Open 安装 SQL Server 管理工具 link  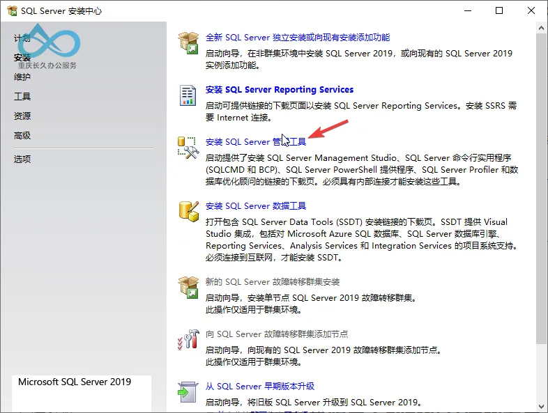point(255,142)
